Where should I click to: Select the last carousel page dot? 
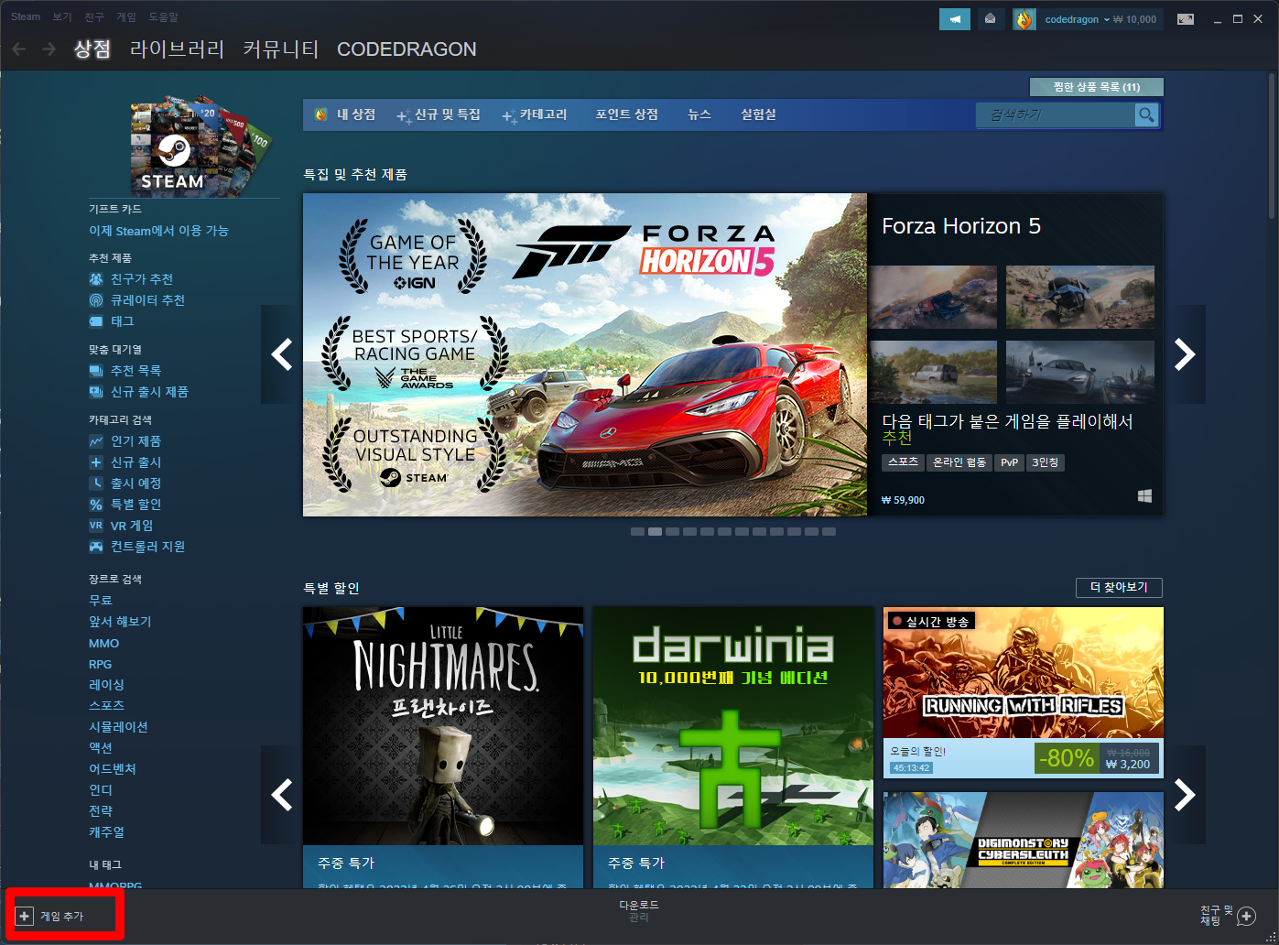[829, 531]
